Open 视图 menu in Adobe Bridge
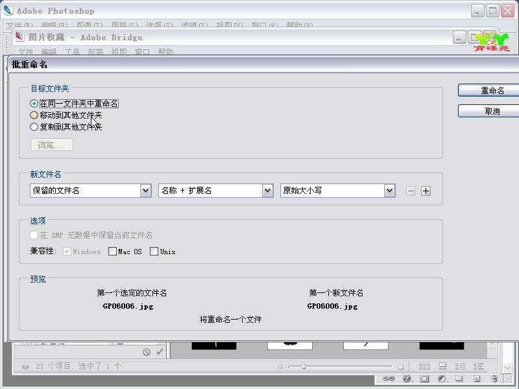 119,52
